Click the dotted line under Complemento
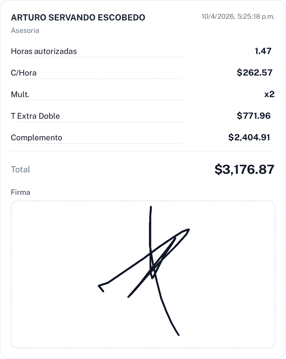This screenshot has height=359, width=286. (x=99, y=143)
